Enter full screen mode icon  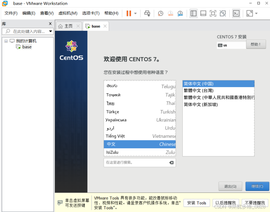[213, 13]
